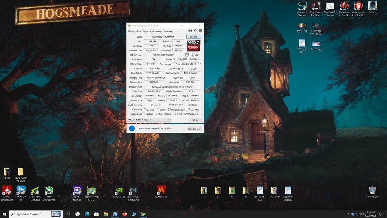
Task: Switch to the Sensors tab
Action: click(147, 31)
